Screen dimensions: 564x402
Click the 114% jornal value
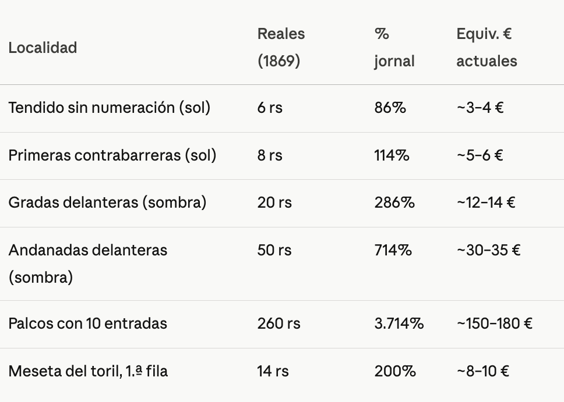[392, 155]
